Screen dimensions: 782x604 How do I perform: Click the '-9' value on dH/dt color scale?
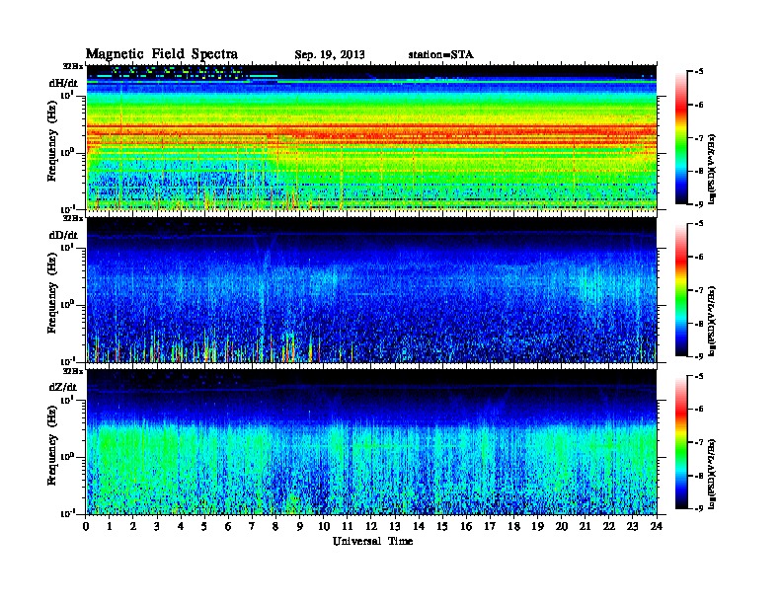pos(698,204)
